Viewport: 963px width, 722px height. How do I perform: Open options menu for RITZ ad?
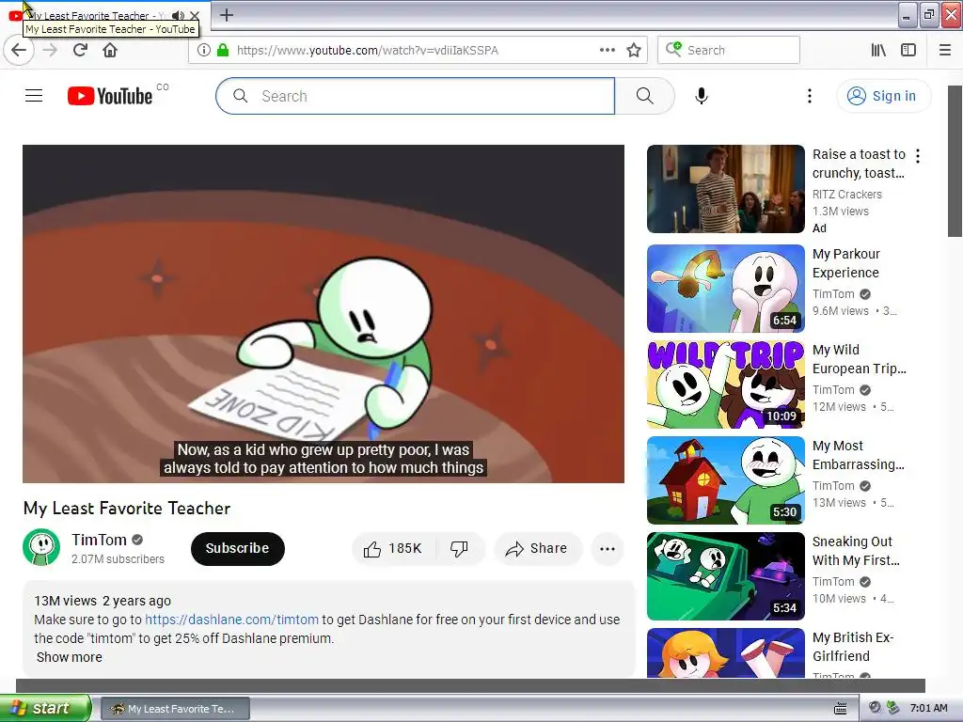click(918, 156)
